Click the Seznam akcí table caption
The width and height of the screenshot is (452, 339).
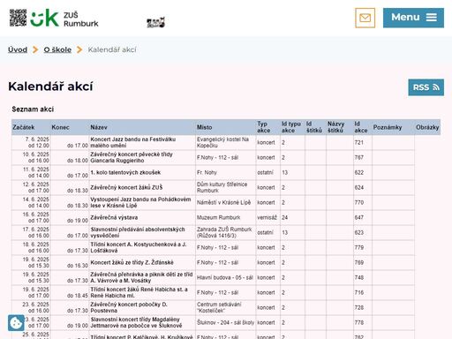pos(33,109)
